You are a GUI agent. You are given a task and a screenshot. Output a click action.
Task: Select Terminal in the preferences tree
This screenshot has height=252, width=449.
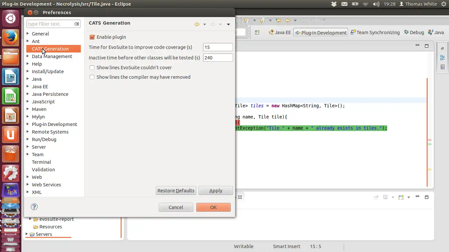pyautogui.click(x=41, y=162)
